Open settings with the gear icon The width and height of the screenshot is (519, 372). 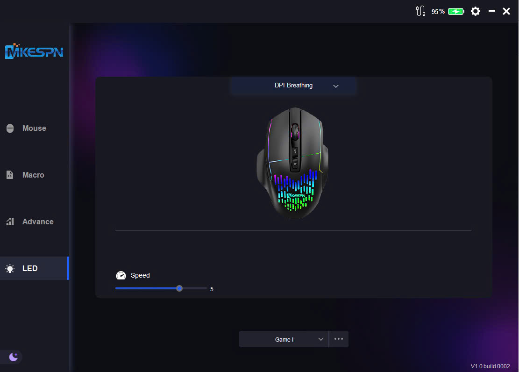[x=475, y=11]
